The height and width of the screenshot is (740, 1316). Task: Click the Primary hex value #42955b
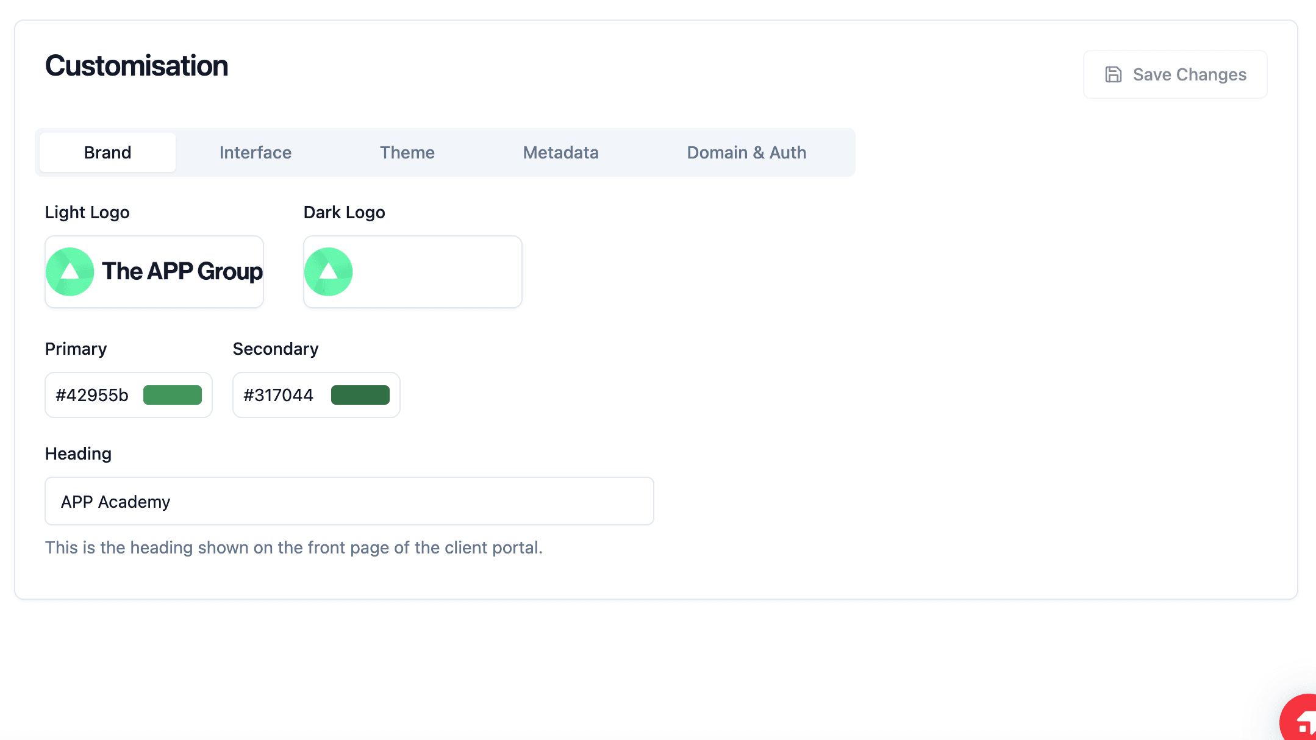tap(92, 395)
